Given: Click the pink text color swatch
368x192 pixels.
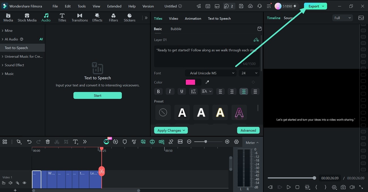Looking at the screenshot, I should (x=190, y=82).
